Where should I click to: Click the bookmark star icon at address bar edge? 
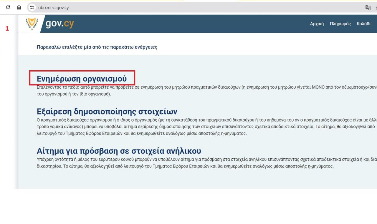point(376,8)
